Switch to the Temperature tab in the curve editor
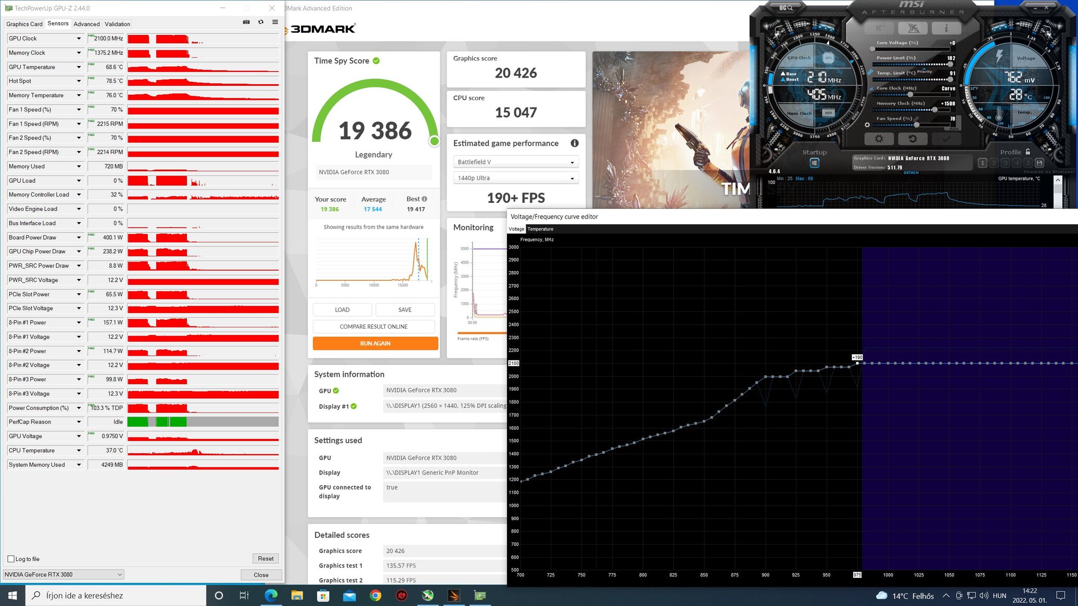 [x=540, y=229]
